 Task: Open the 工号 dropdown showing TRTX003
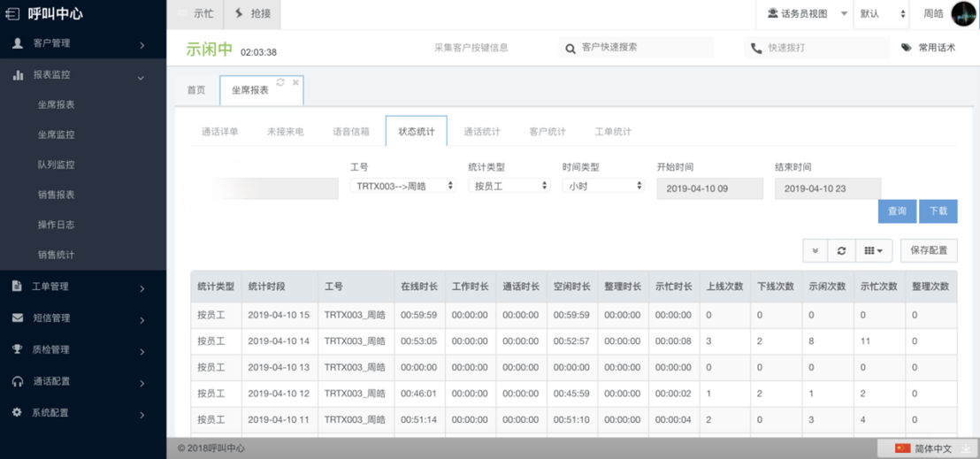pyautogui.click(x=402, y=187)
